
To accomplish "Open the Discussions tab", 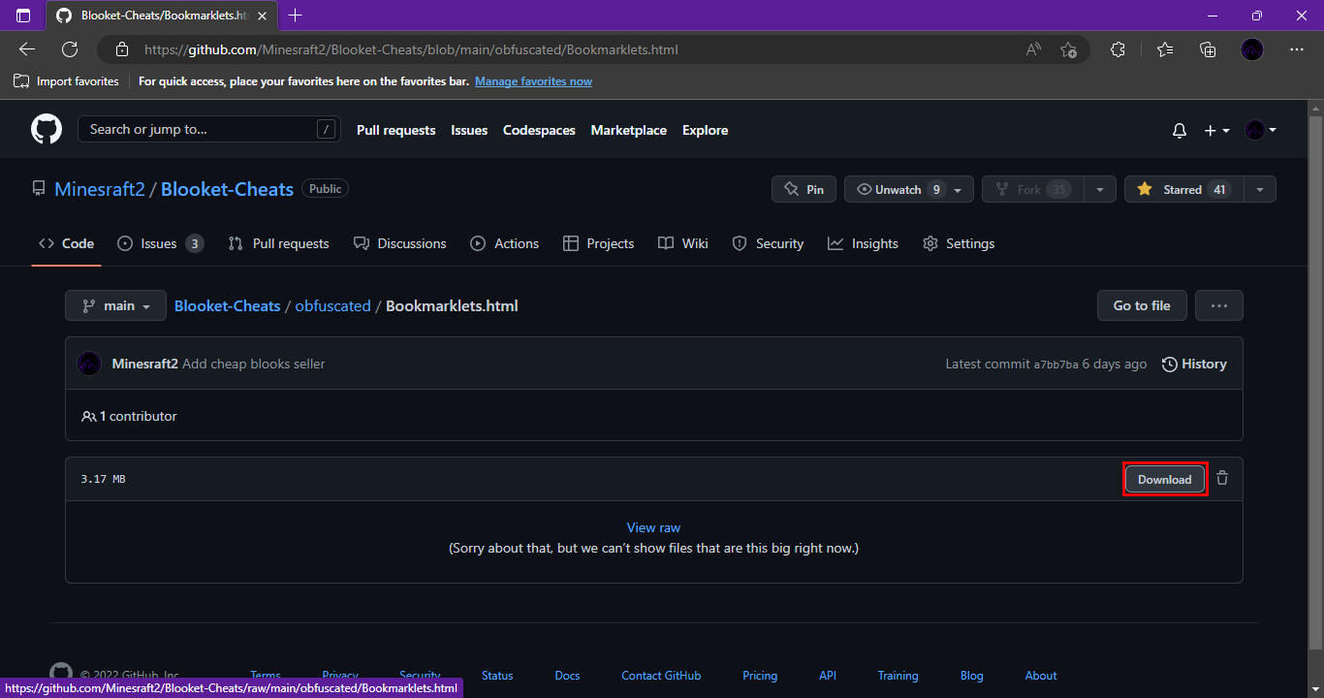I will click(x=400, y=243).
